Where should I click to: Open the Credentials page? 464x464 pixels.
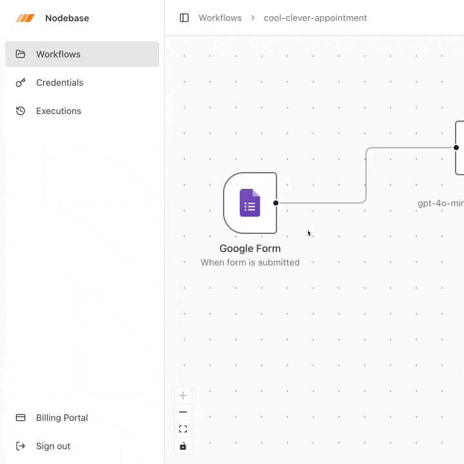[x=82, y=82]
